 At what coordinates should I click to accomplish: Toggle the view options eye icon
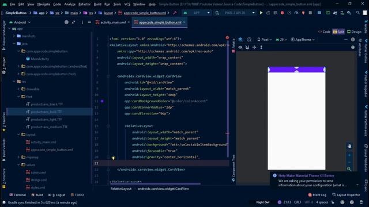[240, 47]
